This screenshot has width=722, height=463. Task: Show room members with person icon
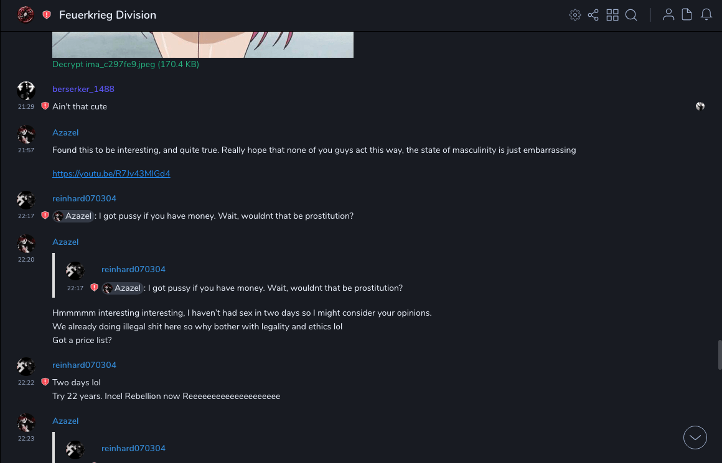(668, 15)
